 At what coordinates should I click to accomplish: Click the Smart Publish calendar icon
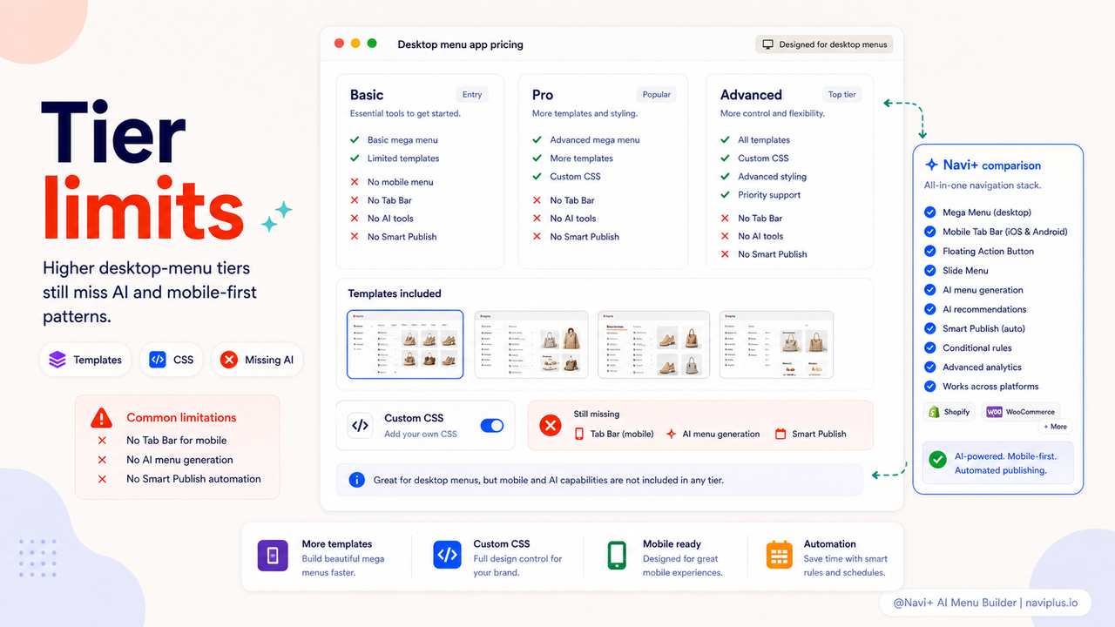click(780, 434)
